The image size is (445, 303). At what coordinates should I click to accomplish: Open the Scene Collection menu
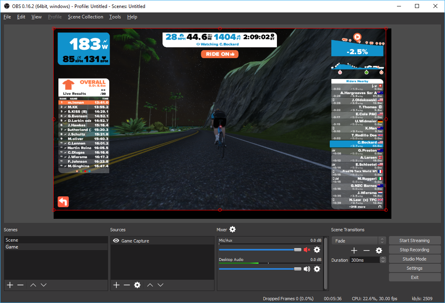(85, 17)
